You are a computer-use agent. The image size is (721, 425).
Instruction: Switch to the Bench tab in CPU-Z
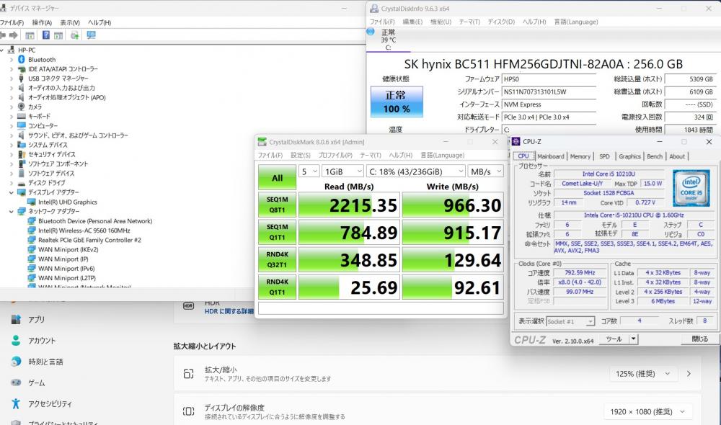coord(655,156)
